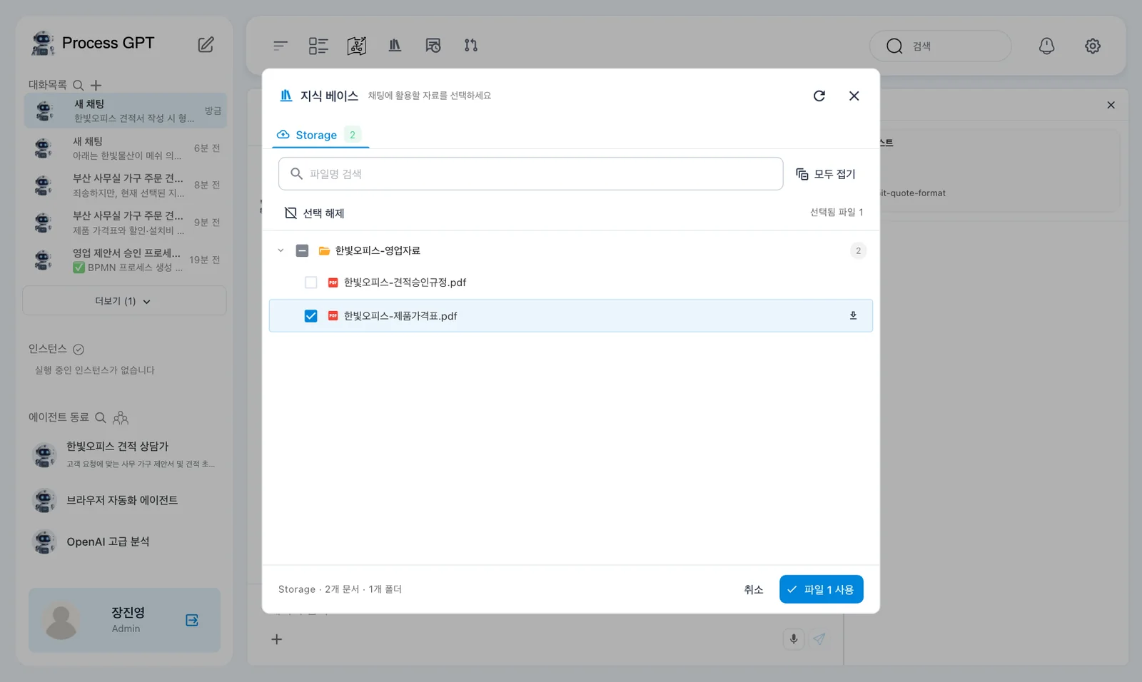Click the top 검색 search box

941,46
